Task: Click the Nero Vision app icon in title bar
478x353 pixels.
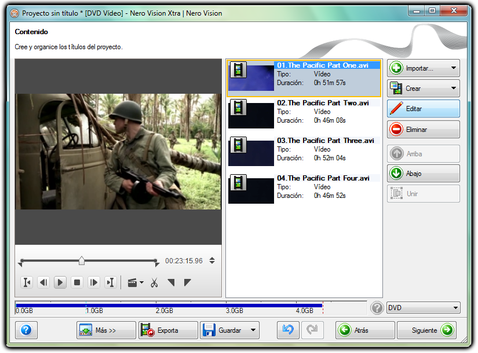Action: tap(14, 13)
